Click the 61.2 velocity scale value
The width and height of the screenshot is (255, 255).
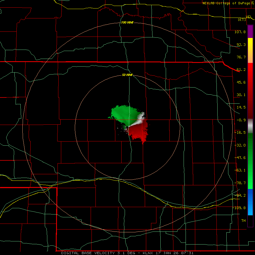(x=241, y=70)
